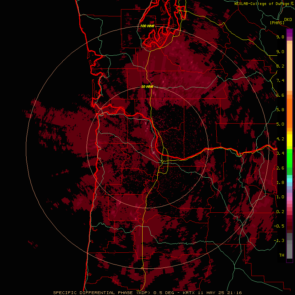The height and width of the screenshot is (295, 295).
Task: Click the '[PHAS]' unit label
Action: coord(277,23)
